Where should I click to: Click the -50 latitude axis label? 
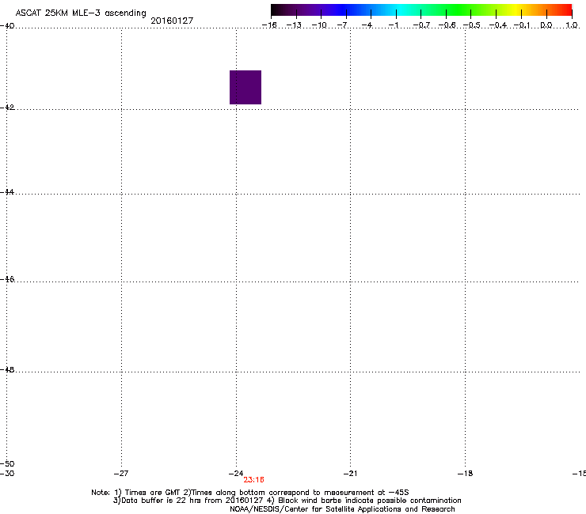pyautogui.click(x=7, y=463)
